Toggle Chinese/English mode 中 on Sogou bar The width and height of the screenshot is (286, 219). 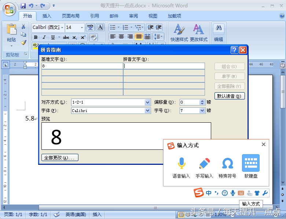[209, 193]
